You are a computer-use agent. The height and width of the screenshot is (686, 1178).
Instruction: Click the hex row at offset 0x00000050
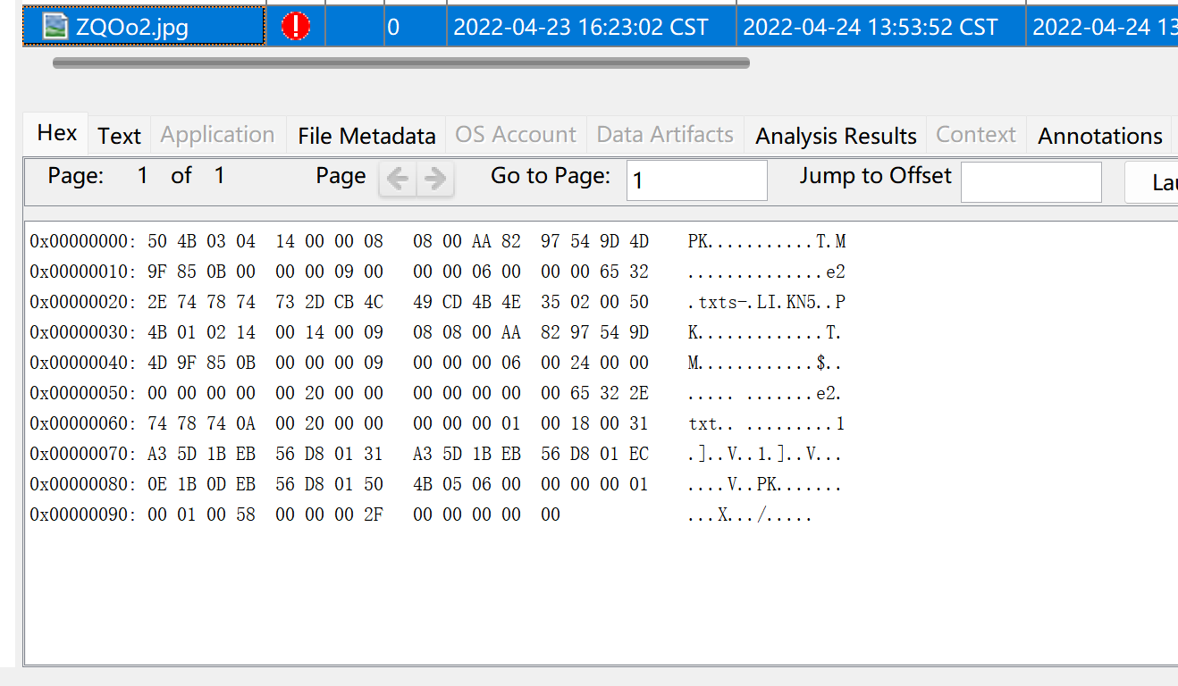436,393
